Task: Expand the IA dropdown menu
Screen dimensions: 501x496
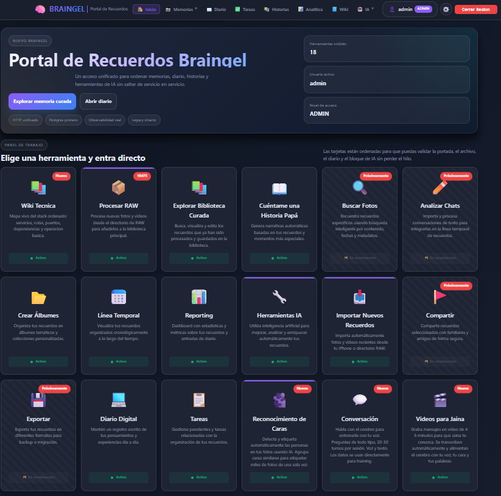Action: coord(366,9)
